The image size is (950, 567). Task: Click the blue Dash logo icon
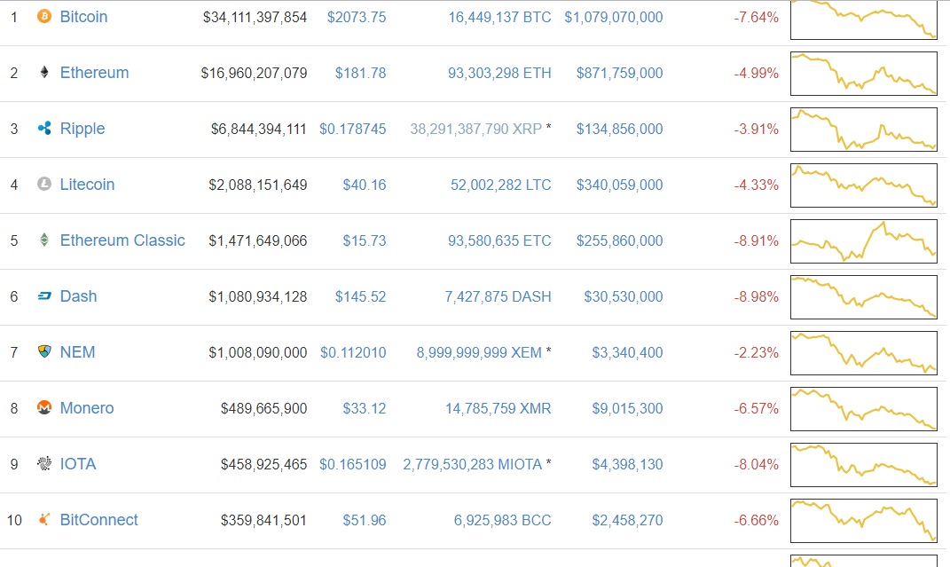[x=43, y=296]
